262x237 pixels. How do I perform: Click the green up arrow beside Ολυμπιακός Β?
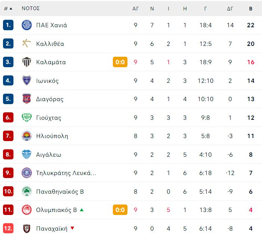coord(81,210)
